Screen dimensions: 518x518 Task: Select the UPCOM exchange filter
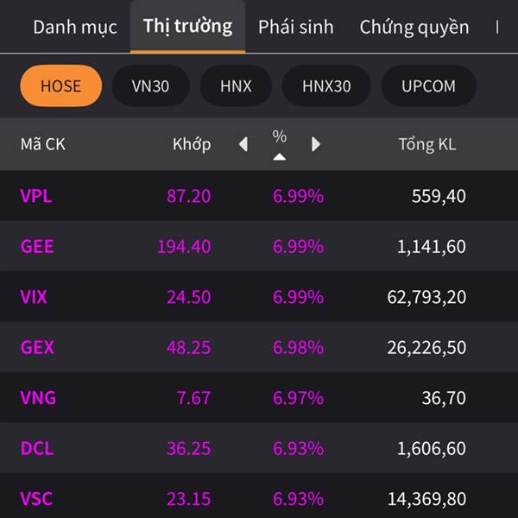[428, 86]
